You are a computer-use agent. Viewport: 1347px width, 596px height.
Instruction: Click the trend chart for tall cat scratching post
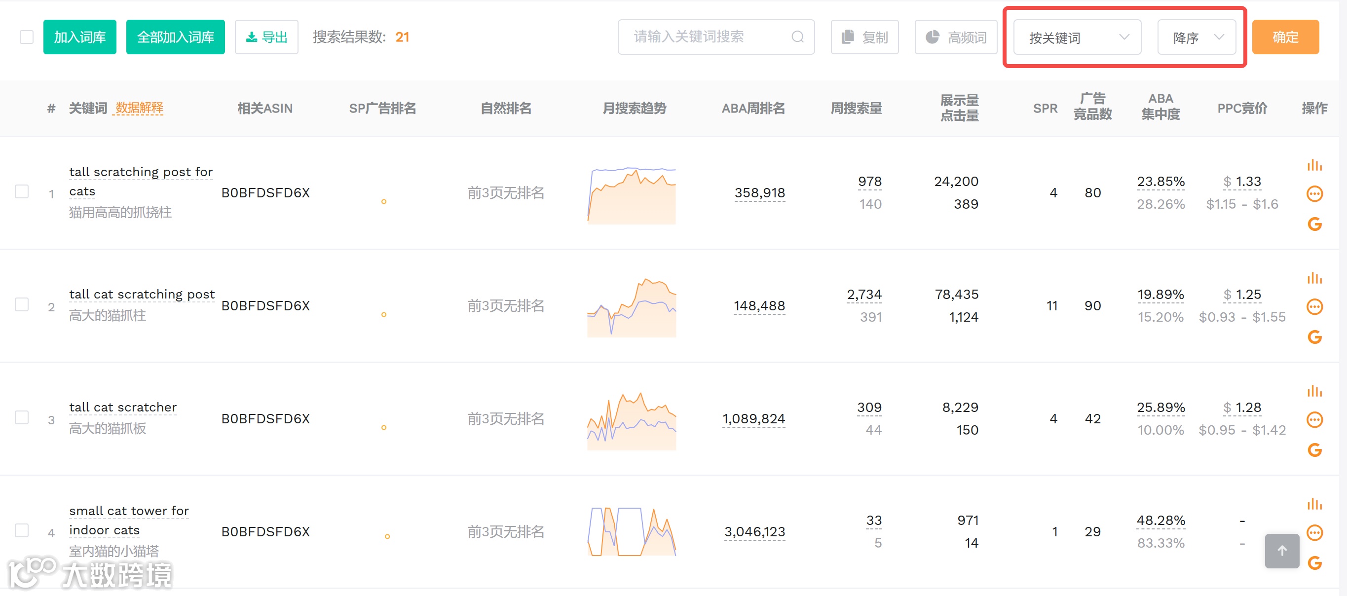(x=631, y=307)
